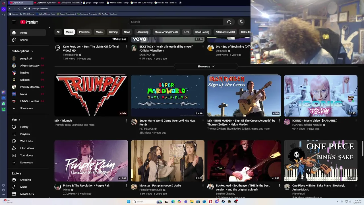Open Messenger in the Opera sidebar
Viewport: 364px width, 205px height.
(x=3, y=98)
